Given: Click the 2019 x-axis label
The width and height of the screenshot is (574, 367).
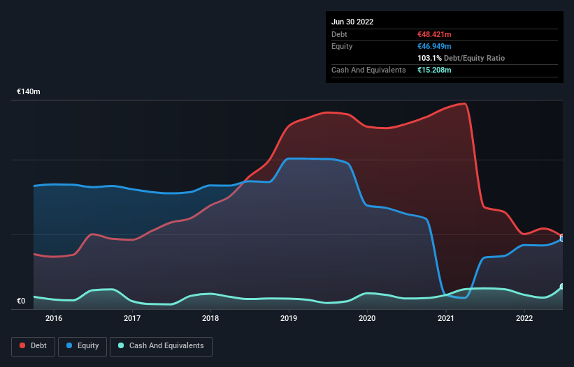Looking at the screenshot, I should 289,318.
